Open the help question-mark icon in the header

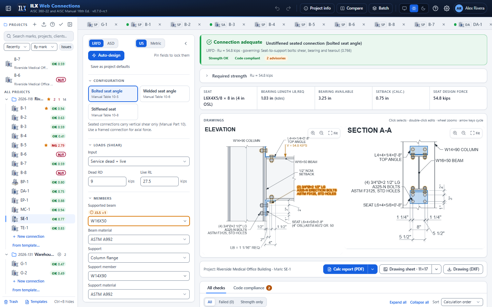click(435, 8)
